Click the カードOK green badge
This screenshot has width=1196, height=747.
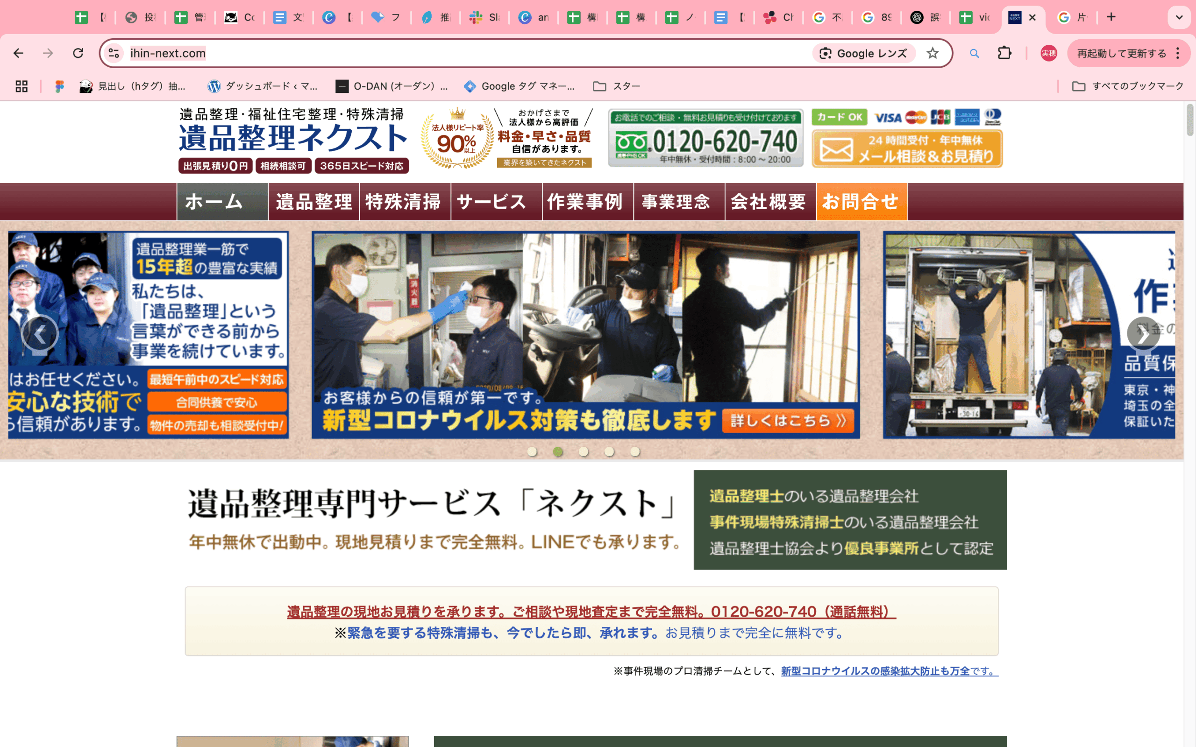839,117
